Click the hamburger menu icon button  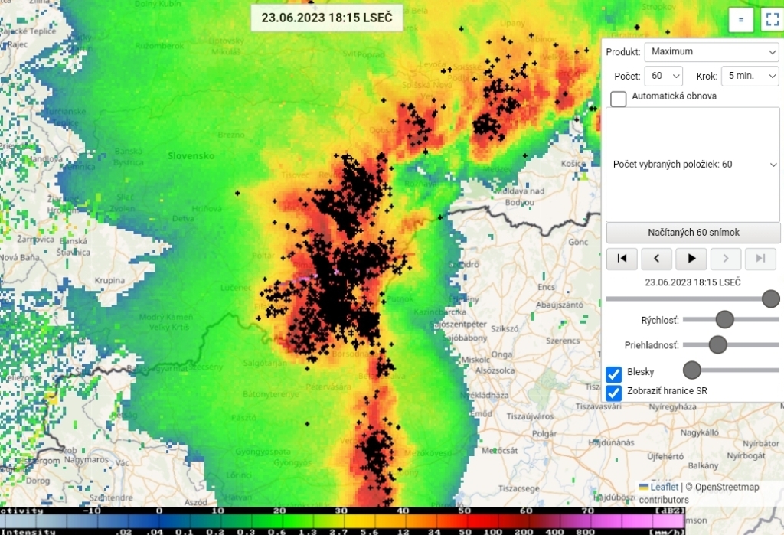click(x=740, y=21)
